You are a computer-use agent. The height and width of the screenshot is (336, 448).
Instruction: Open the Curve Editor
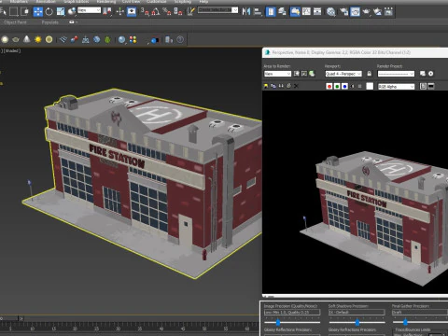coord(306,12)
